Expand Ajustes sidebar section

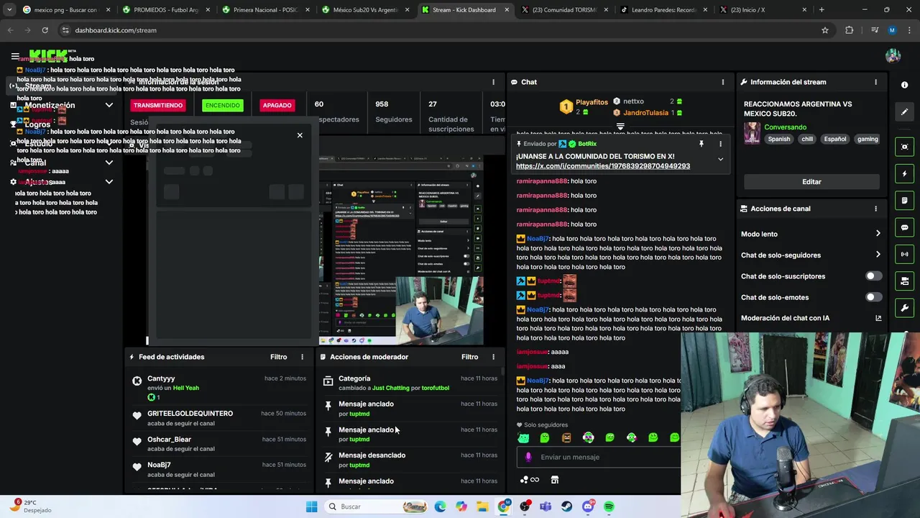point(109,182)
